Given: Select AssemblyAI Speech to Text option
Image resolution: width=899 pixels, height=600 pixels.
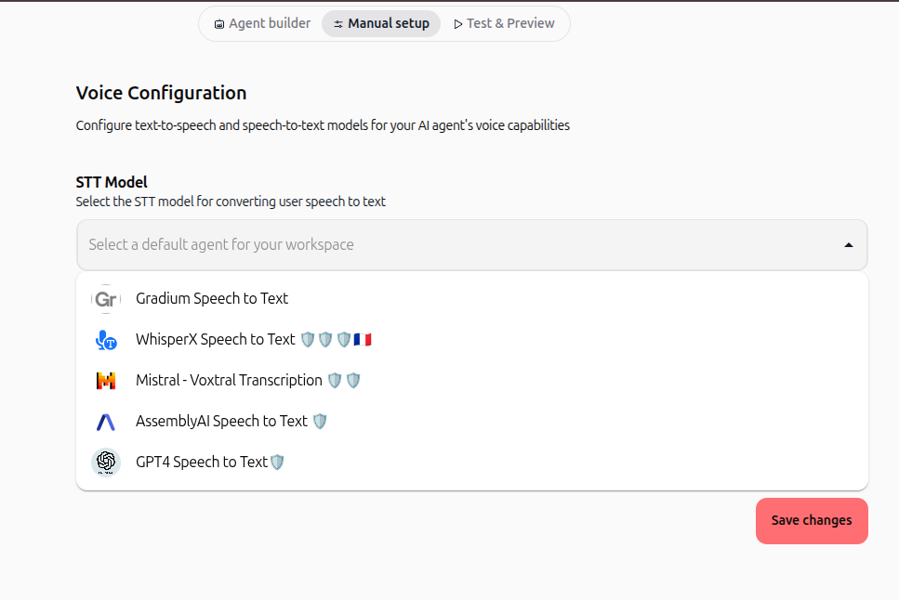Looking at the screenshot, I should [x=472, y=422].
